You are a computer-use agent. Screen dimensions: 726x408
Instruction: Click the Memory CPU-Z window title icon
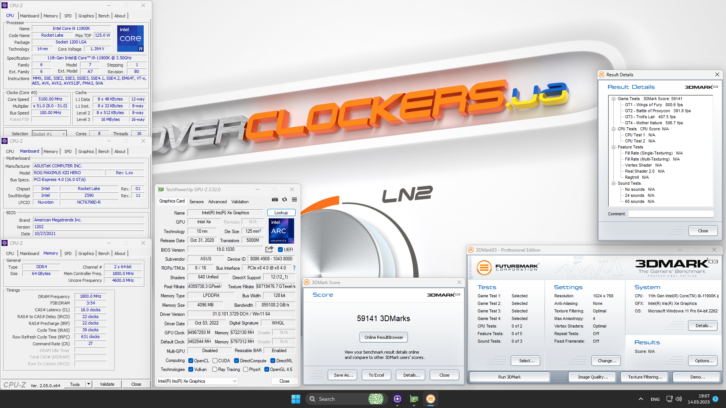[x=5, y=243]
